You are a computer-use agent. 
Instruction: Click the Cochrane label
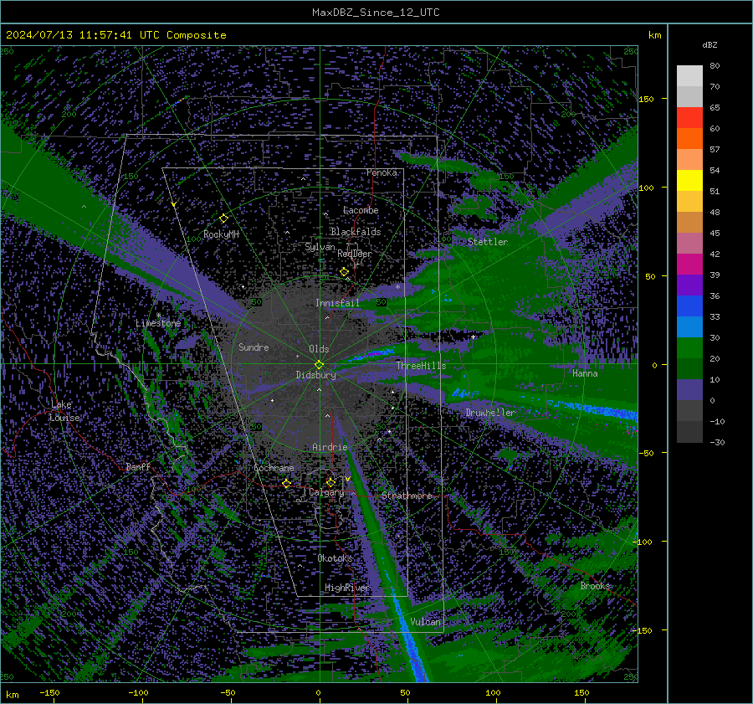click(274, 468)
